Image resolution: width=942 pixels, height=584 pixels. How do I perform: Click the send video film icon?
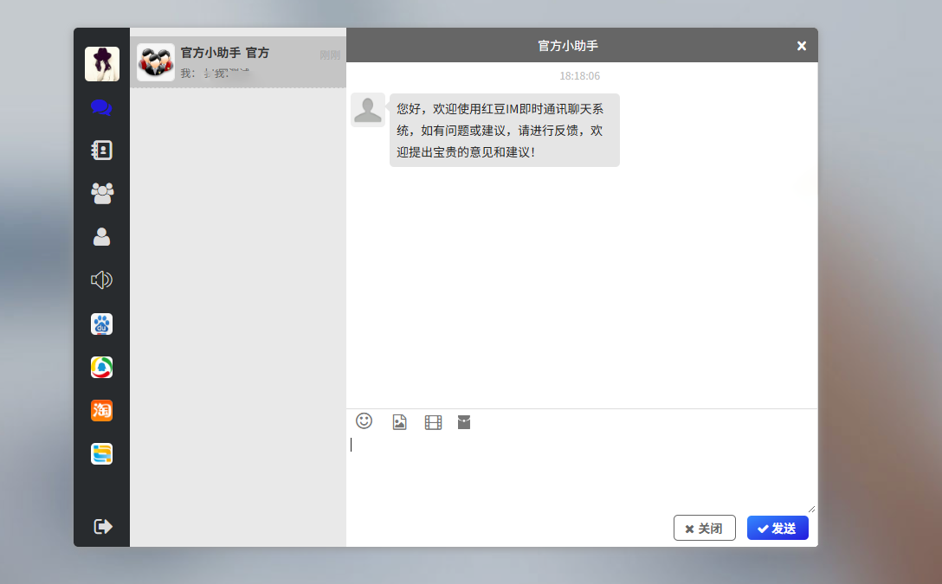[433, 422]
